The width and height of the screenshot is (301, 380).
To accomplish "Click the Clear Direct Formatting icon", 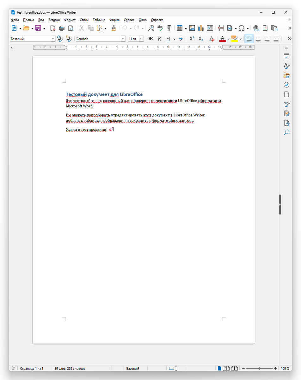I will pos(212,39).
